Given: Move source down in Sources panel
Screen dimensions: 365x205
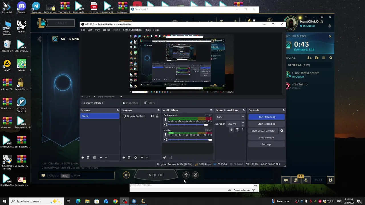Looking at the screenshot, I should click(x=147, y=157).
